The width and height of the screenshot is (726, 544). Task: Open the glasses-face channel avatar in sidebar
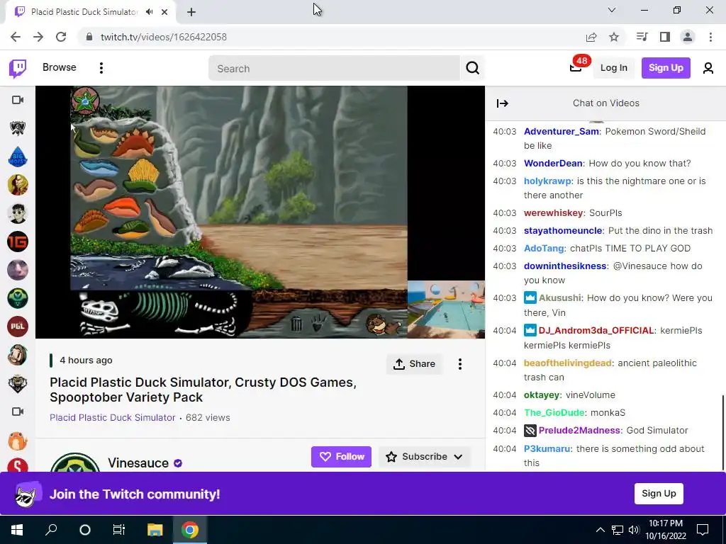tap(18, 213)
